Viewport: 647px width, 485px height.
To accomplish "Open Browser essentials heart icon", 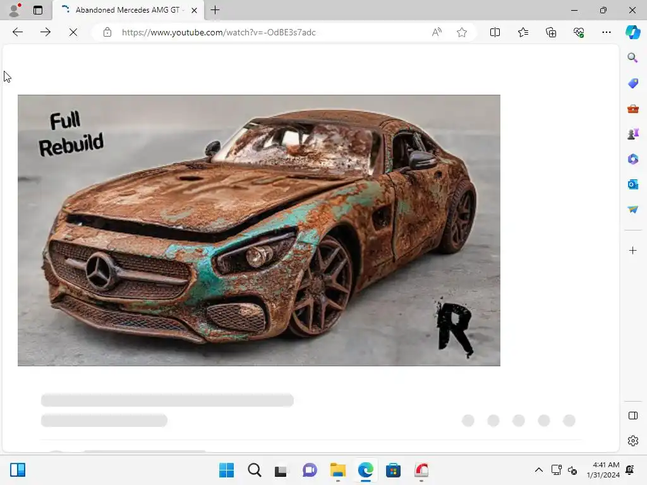I will pos(579,32).
